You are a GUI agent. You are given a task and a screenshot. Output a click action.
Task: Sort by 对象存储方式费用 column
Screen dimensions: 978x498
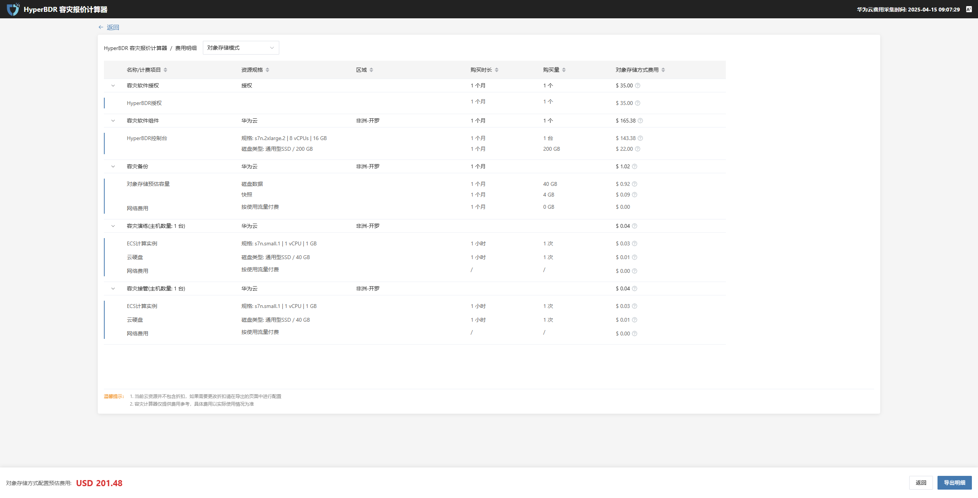click(x=663, y=70)
